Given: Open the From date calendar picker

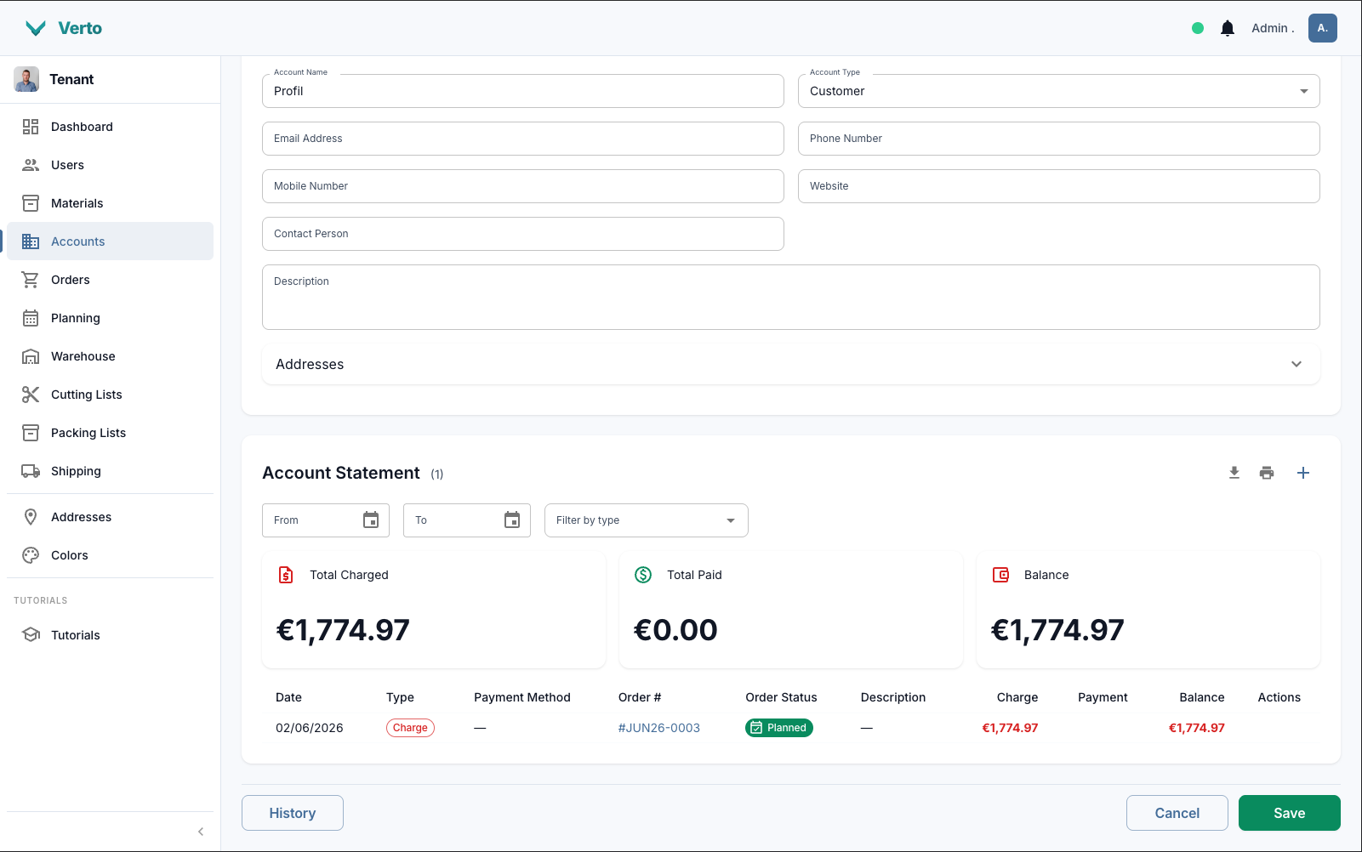Looking at the screenshot, I should (x=371, y=520).
